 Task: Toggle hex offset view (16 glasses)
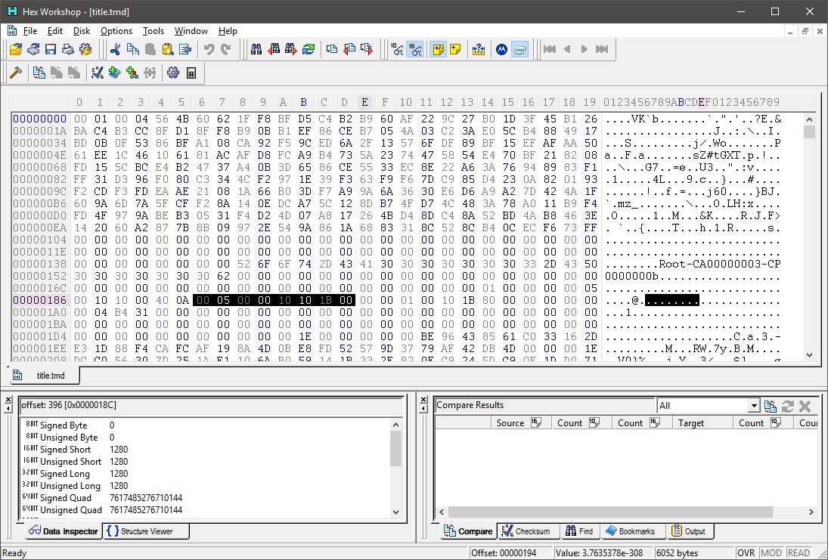pos(414,50)
